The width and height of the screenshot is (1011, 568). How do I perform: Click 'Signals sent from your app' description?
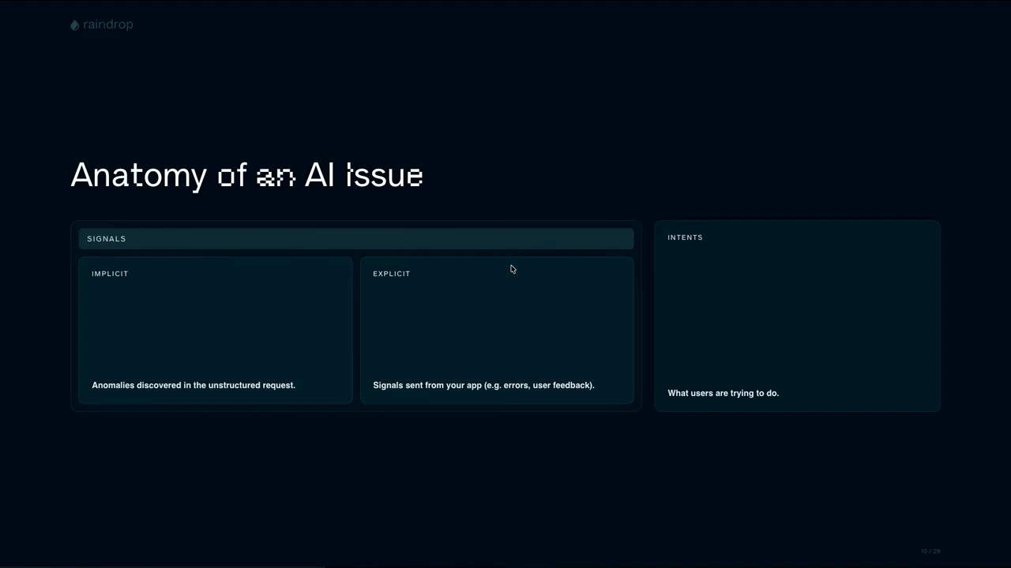pyautogui.click(x=483, y=385)
